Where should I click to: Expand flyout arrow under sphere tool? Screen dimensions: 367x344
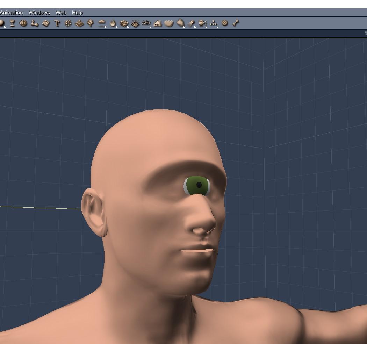(x=5, y=27)
